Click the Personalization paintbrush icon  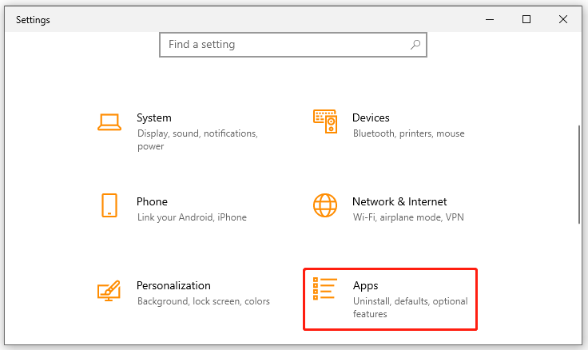[x=109, y=291]
